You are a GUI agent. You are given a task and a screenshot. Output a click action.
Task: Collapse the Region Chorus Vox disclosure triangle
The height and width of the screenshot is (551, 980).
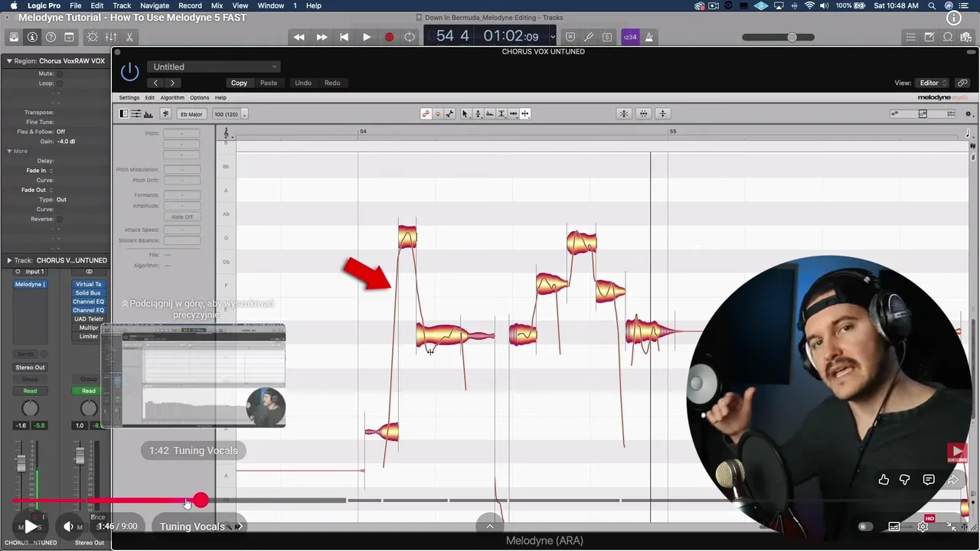tap(10, 61)
